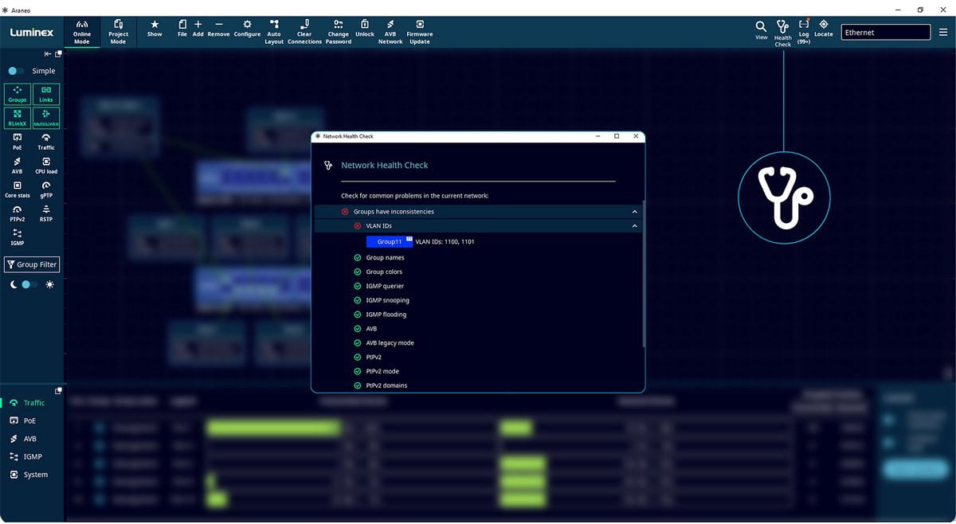
Task: Click the Group11 label
Action: pos(390,241)
